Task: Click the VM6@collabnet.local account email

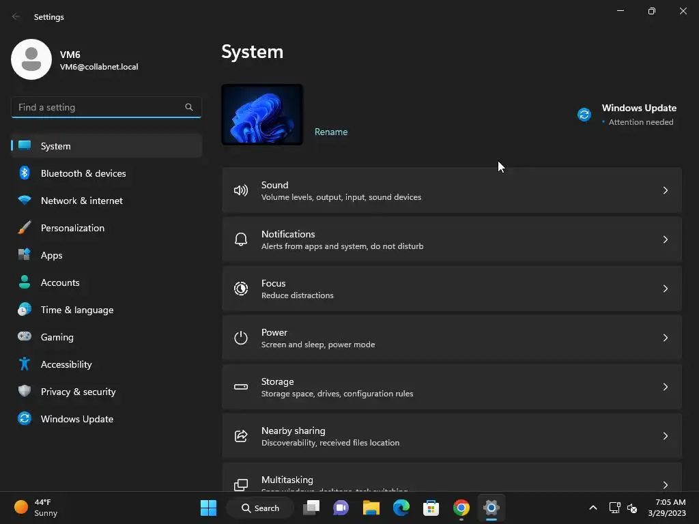Action: tap(99, 67)
